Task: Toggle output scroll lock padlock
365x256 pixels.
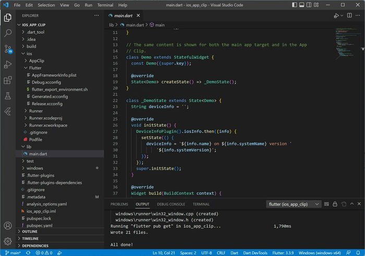Action: click(335, 204)
